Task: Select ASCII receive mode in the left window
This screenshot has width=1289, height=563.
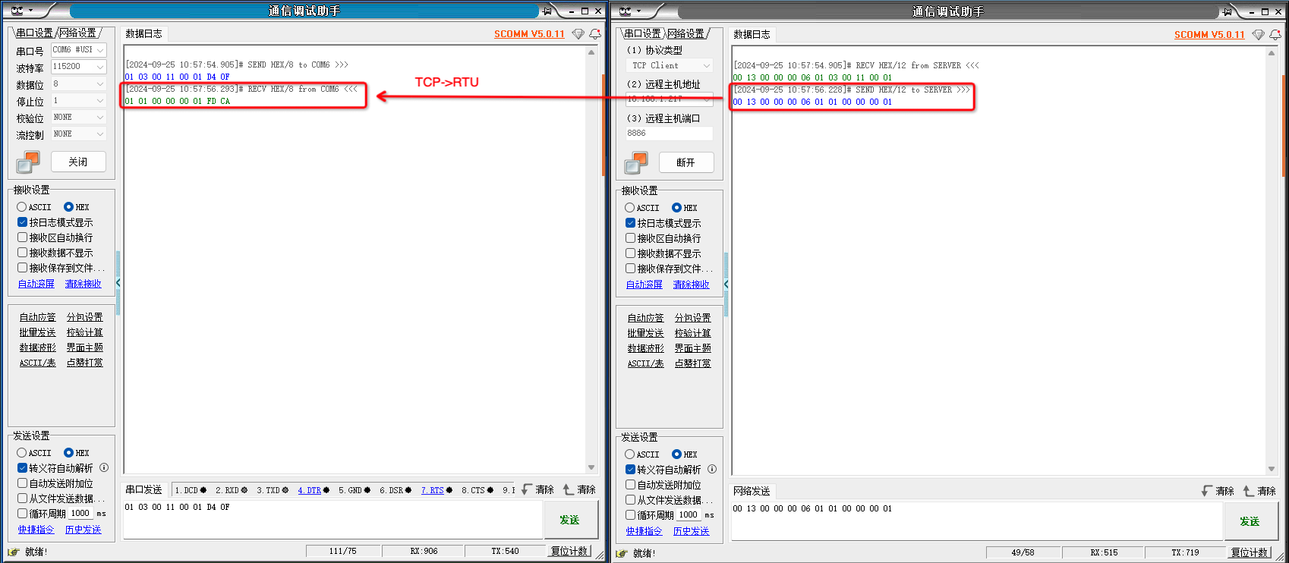Action: coord(22,207)
